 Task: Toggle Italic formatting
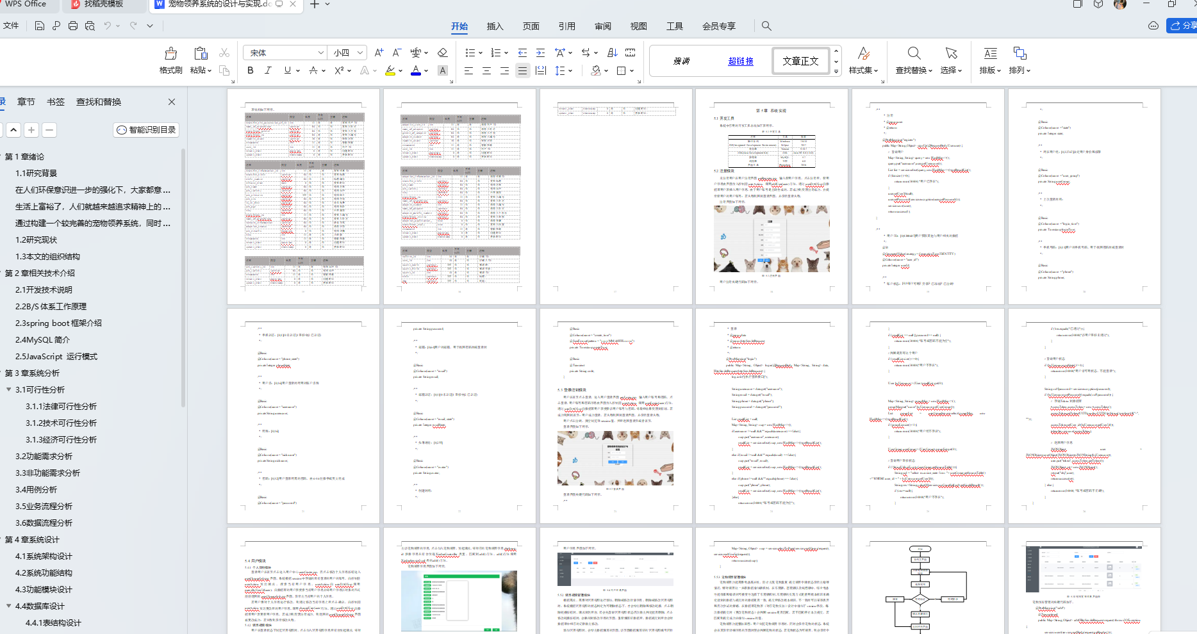[268, 70]
